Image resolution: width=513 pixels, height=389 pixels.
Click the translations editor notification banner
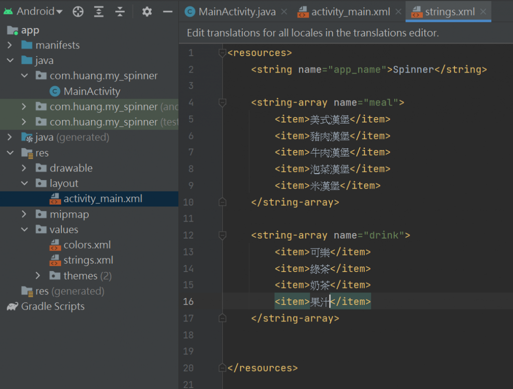click(346, 33)
